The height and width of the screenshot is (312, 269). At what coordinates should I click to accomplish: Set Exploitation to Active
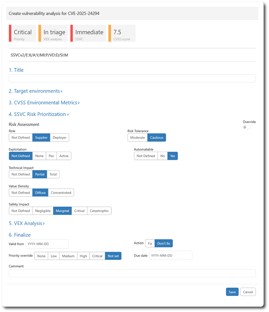tap(64, 156)
